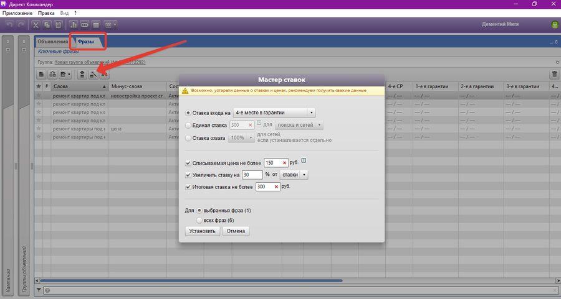The height and width of the screenshot is (299, 561).
Task: Open the 4-е место в гарантии dropdown
Action: [274, 113]
